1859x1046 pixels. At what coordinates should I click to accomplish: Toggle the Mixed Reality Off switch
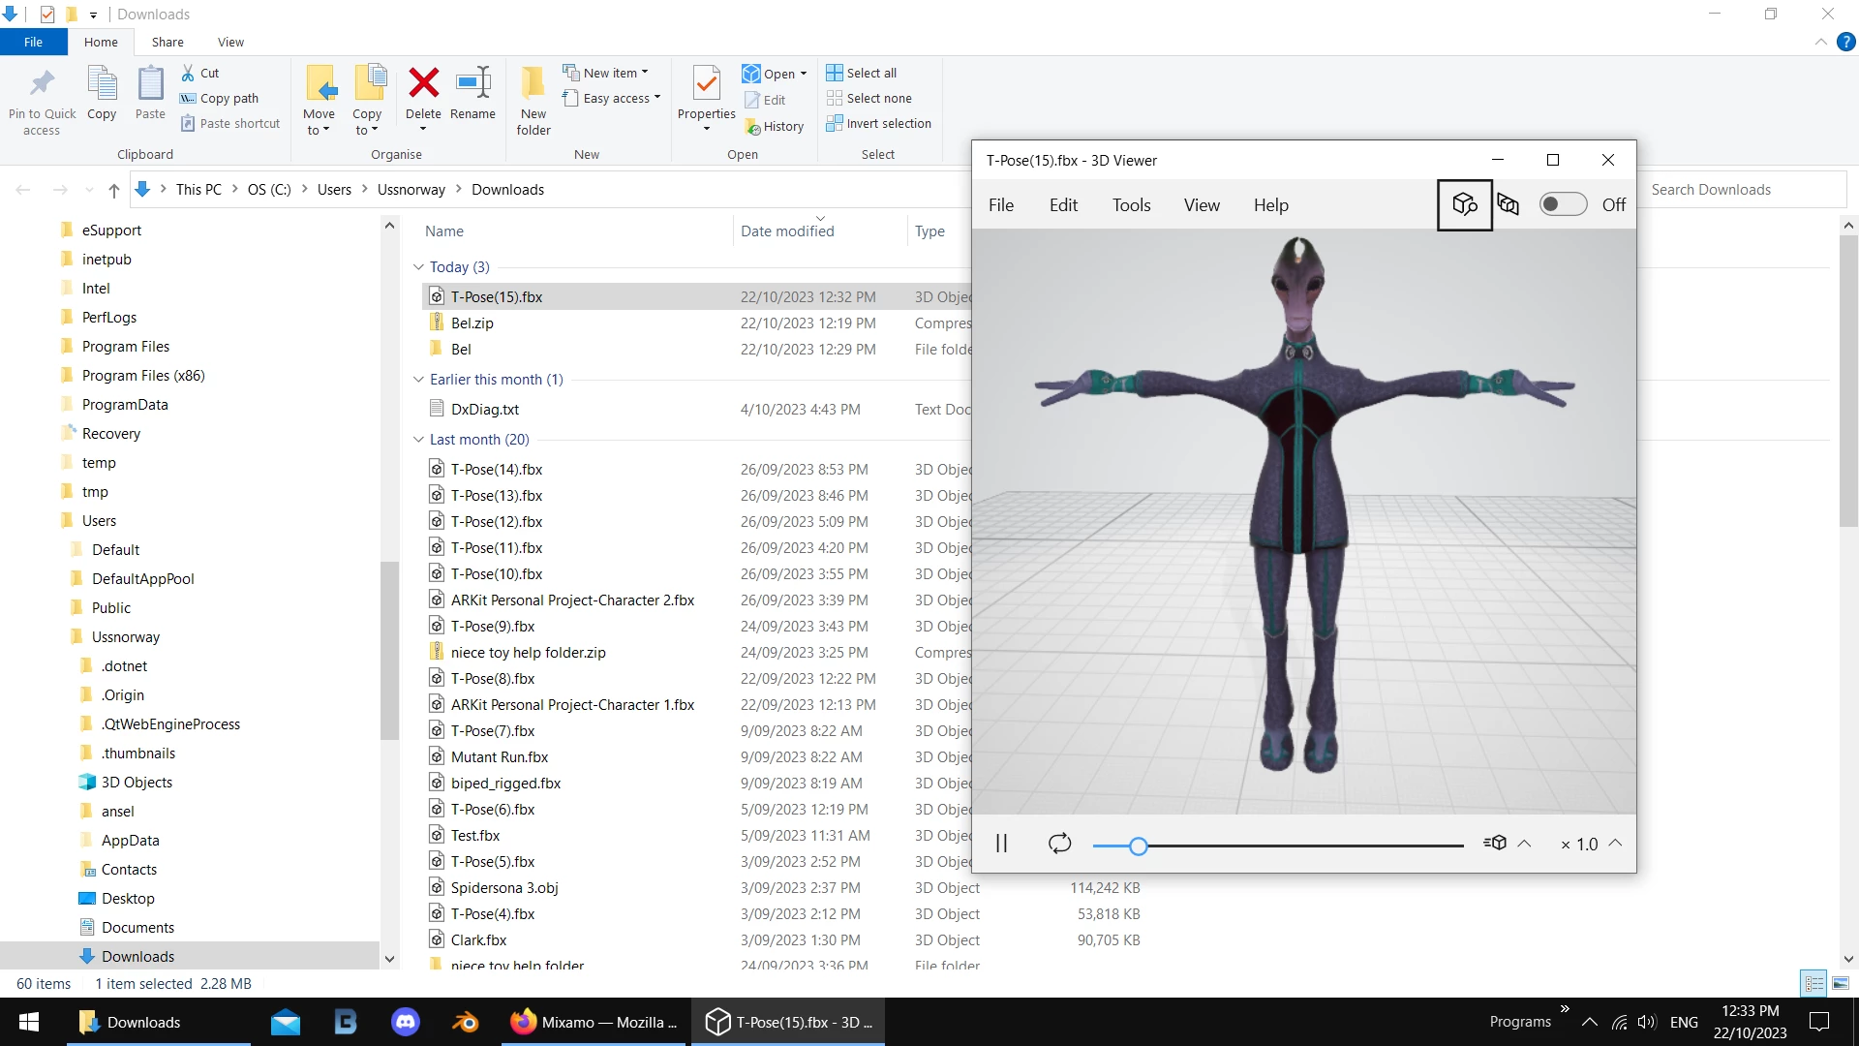click(1563, 204)
